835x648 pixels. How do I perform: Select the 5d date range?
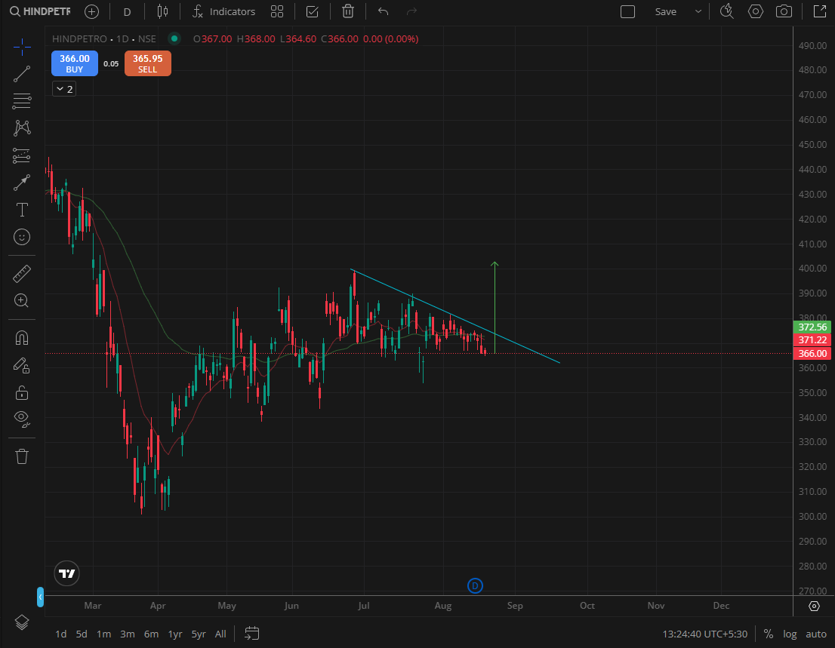click(82, 634)
